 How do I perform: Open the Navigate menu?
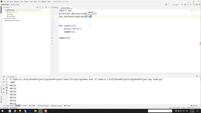click(17, 2)
